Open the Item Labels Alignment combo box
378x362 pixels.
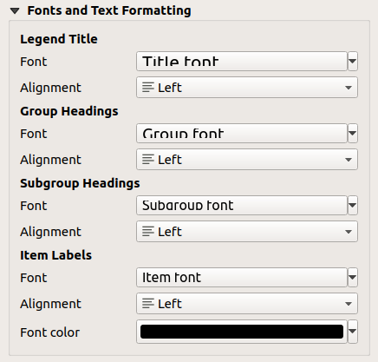pyautogui.click(x=247, y=304)
